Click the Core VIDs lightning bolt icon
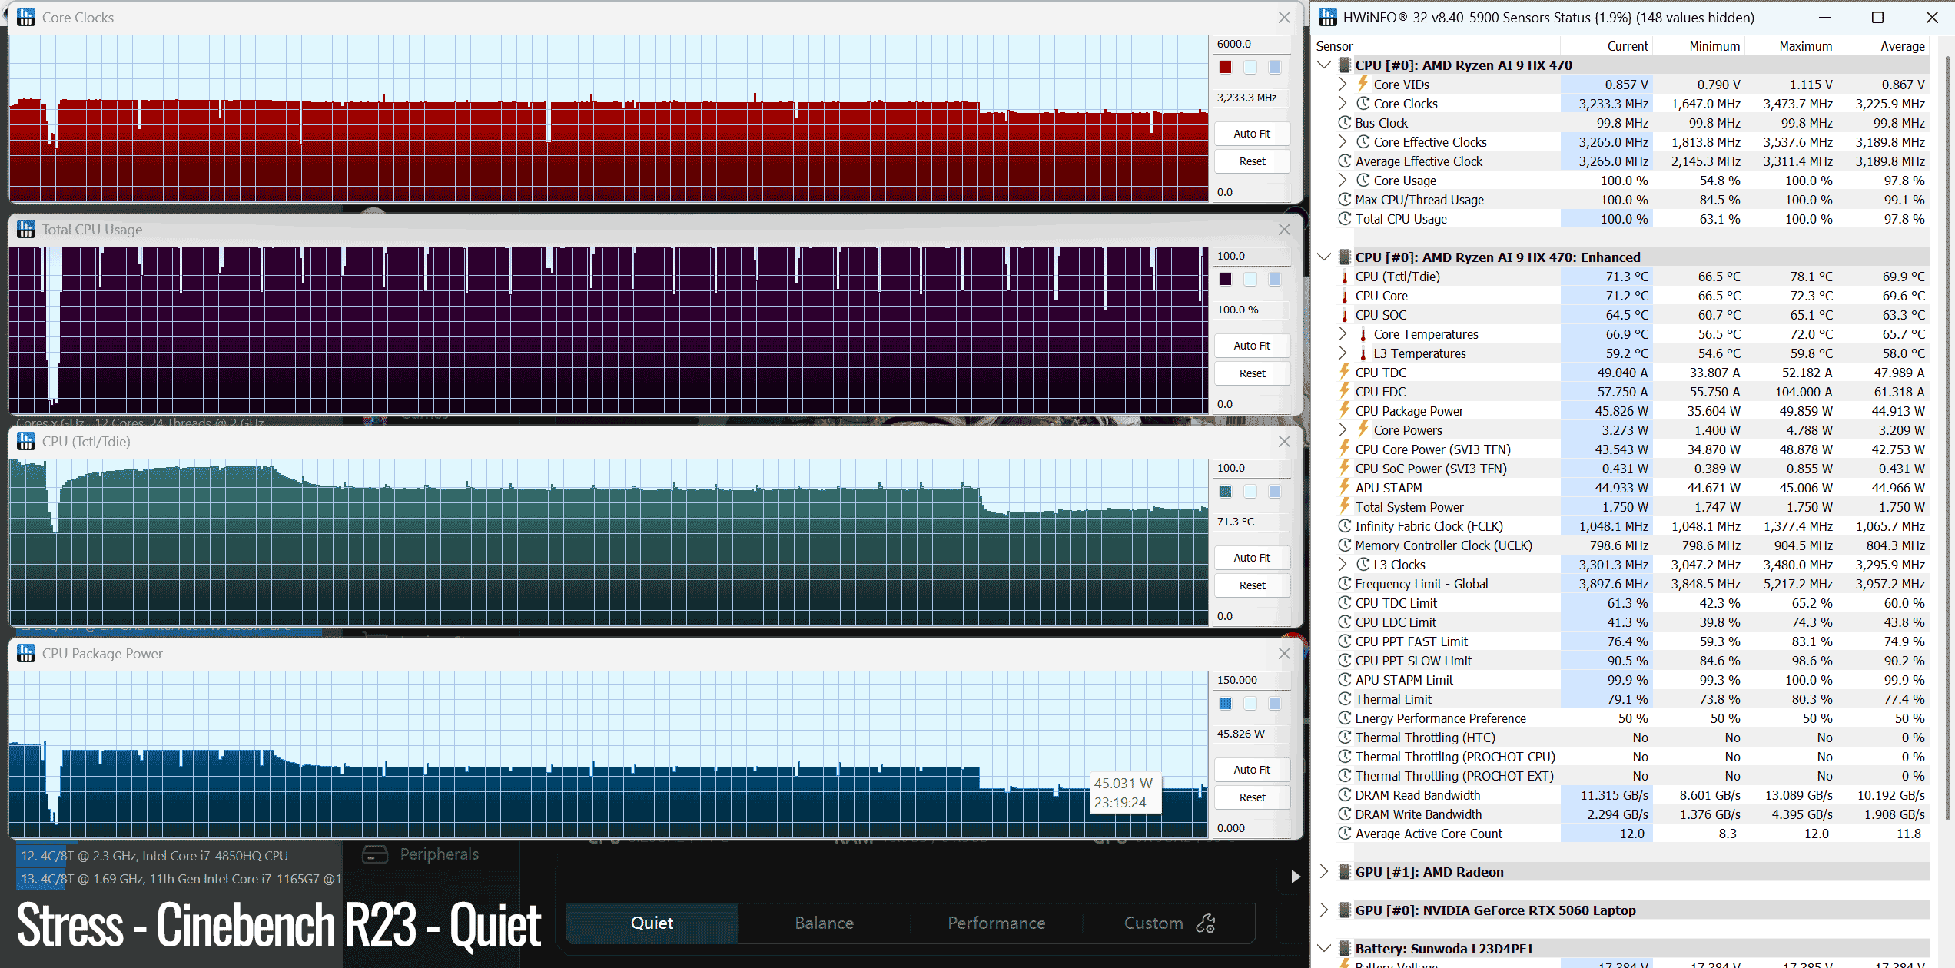The height and width of the screenshot is (968, 1955). [x=1363, y=83]
